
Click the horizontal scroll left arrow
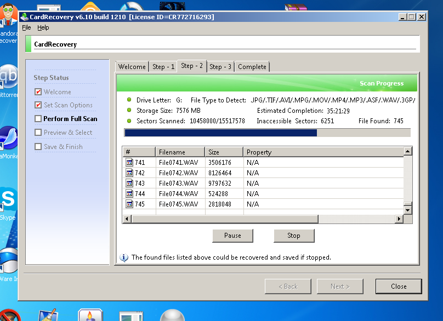(x=127, y=219)
